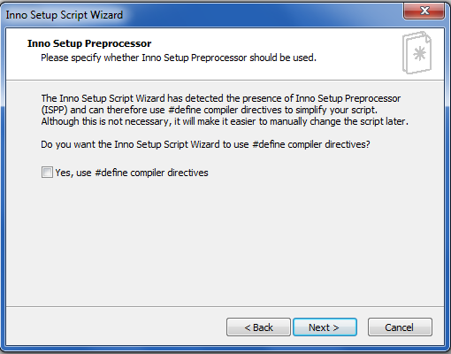Click the asterisk symbol on the page icon

(x=419, y=53)
